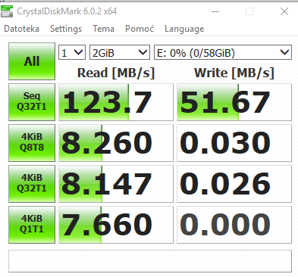Run the 4KiB Q1T1 benchmark
Image resolution: width=298 pixels, height=277 pixels.
click(32, 225)
